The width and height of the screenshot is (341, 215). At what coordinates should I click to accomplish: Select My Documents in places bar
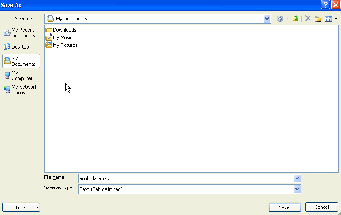[20, 61]
